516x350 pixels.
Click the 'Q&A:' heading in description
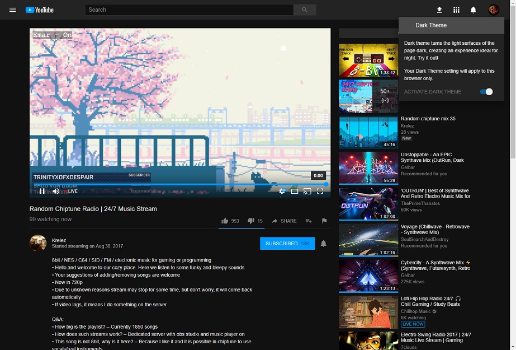tap(58, 319)
